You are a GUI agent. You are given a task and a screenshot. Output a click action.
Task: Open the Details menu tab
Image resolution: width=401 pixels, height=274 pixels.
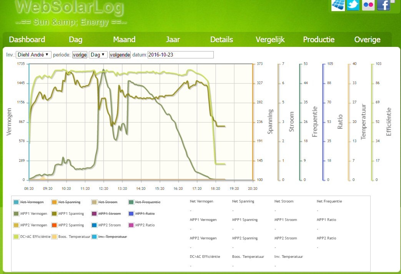(221, 40)
